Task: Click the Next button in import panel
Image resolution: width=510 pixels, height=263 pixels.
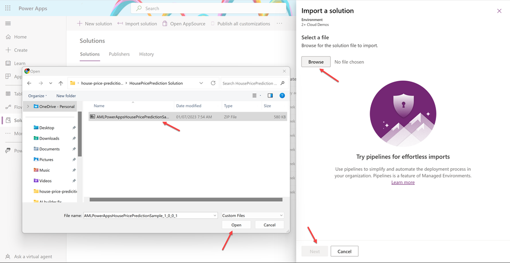Action: pyautogui.click(x=314, y=251)
